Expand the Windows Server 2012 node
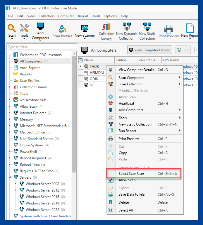This screenshot has height=225, width=203. click(15, 190)
